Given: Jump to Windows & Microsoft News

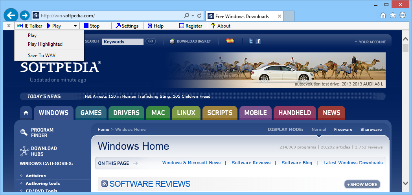Looking at the screenshot, I should [191, 163].
